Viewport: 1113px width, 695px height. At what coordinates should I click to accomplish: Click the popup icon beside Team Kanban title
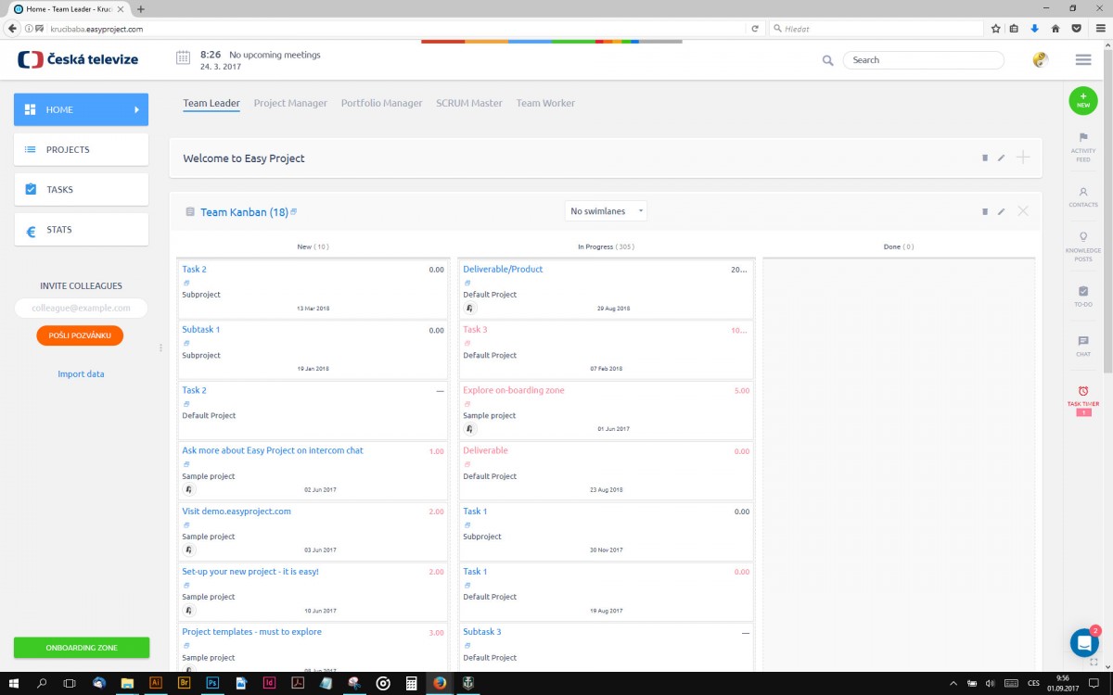pyautogui.click(x=294, y=211)
